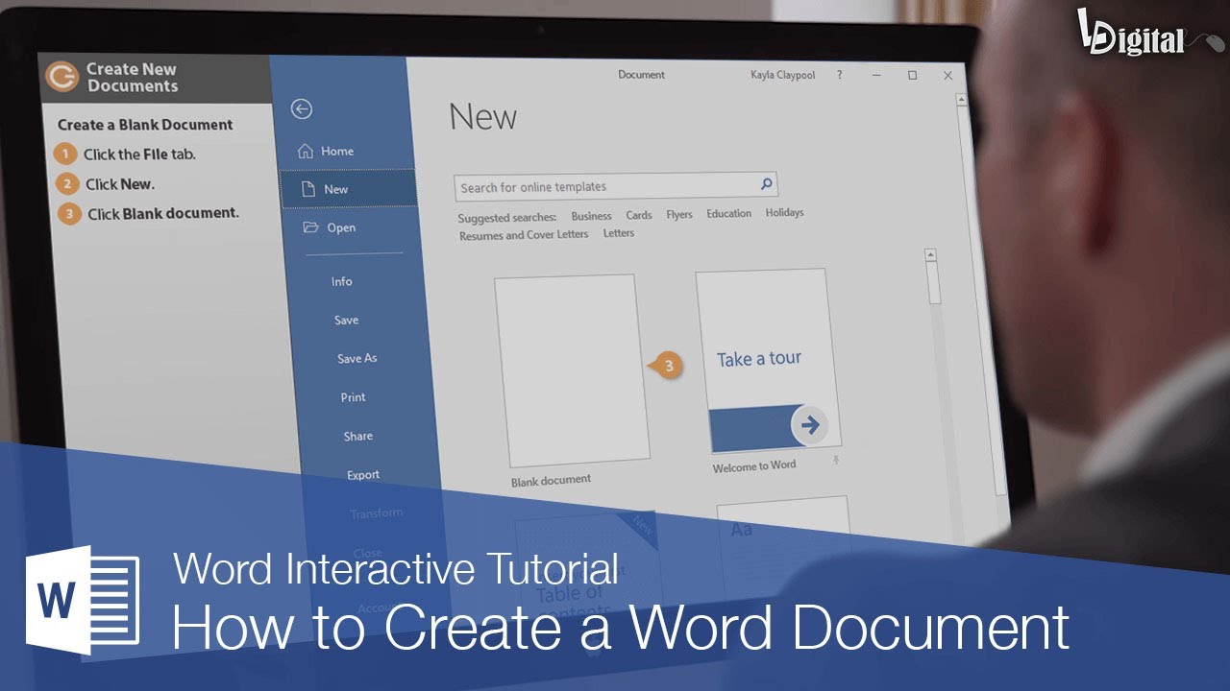1230x691 pixels.
Task: Start the tour via the arrow icon
Action: [x=810, y=423]
